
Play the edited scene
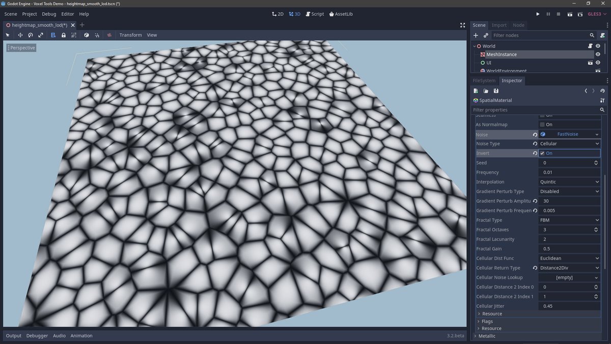pos(570,14)
